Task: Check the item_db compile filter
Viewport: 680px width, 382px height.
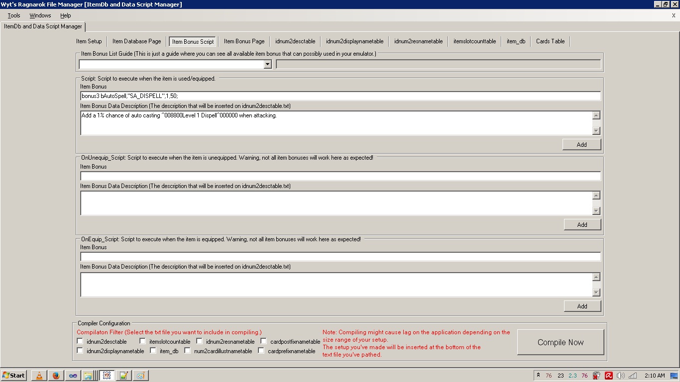Action: tap(153, 351)
